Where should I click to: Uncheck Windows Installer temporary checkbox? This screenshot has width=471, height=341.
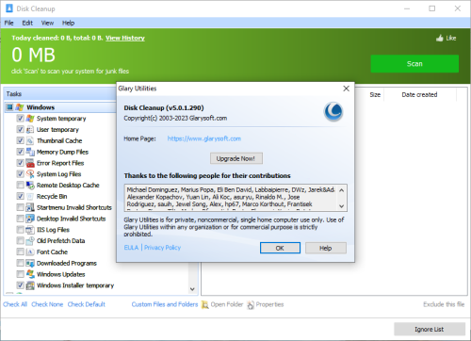point(21,285)
